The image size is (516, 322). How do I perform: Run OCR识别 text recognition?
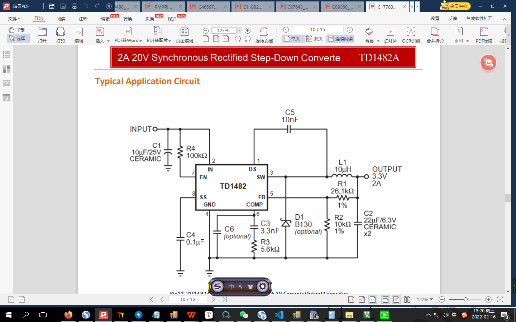pos(411,35)
